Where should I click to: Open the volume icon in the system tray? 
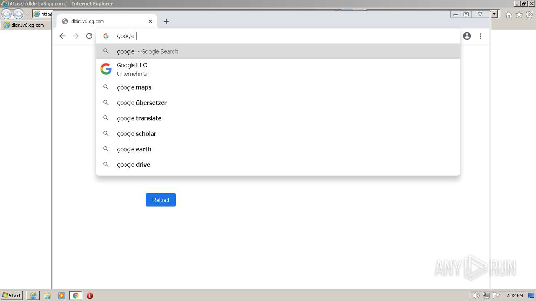pos(476,296)
